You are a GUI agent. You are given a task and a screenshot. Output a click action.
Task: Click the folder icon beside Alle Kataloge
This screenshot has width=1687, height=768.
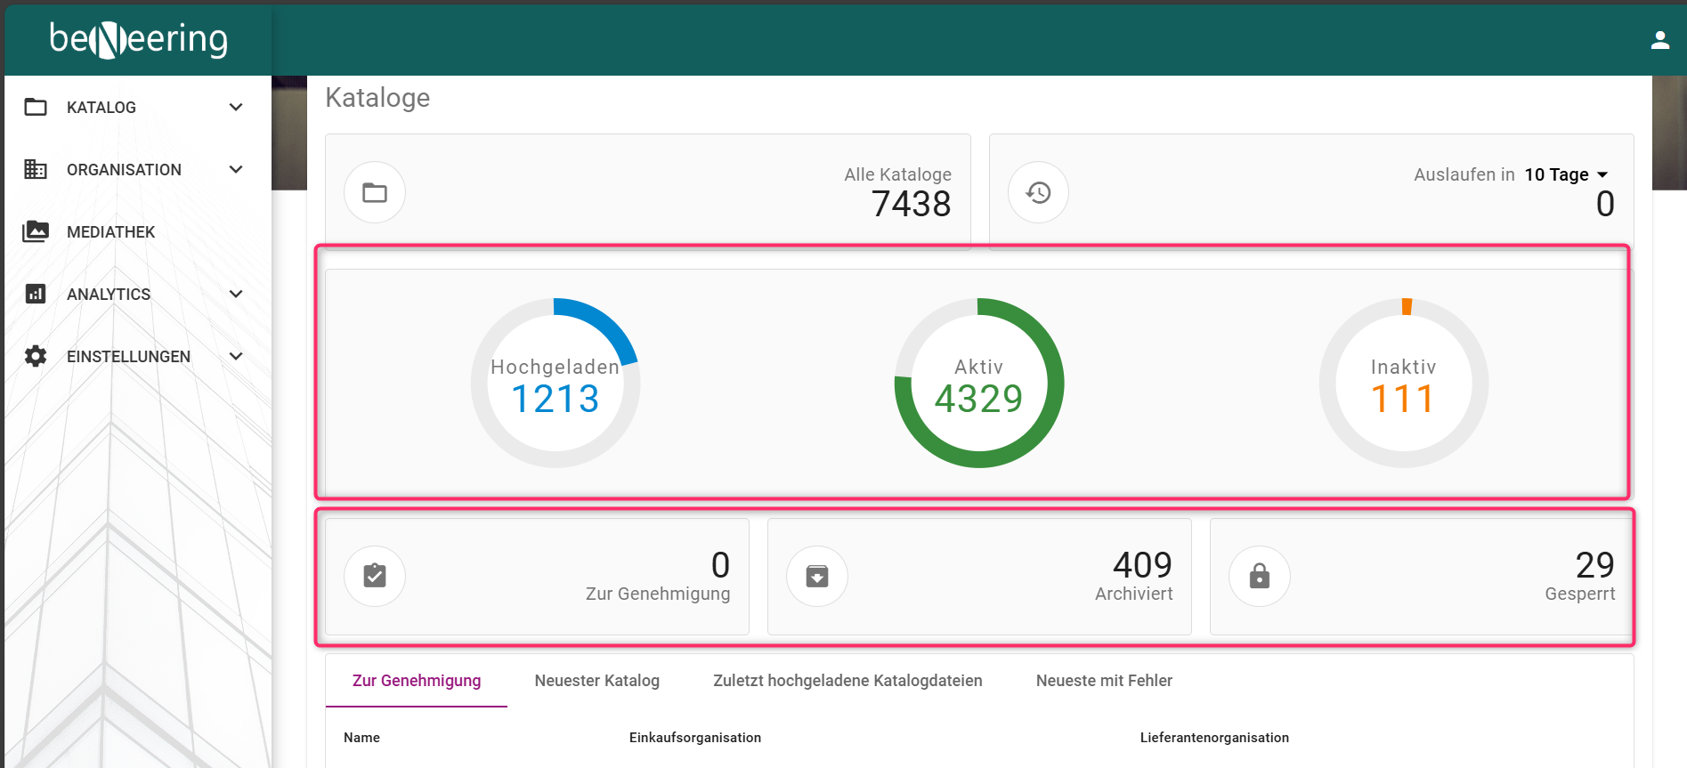point(375,192)
